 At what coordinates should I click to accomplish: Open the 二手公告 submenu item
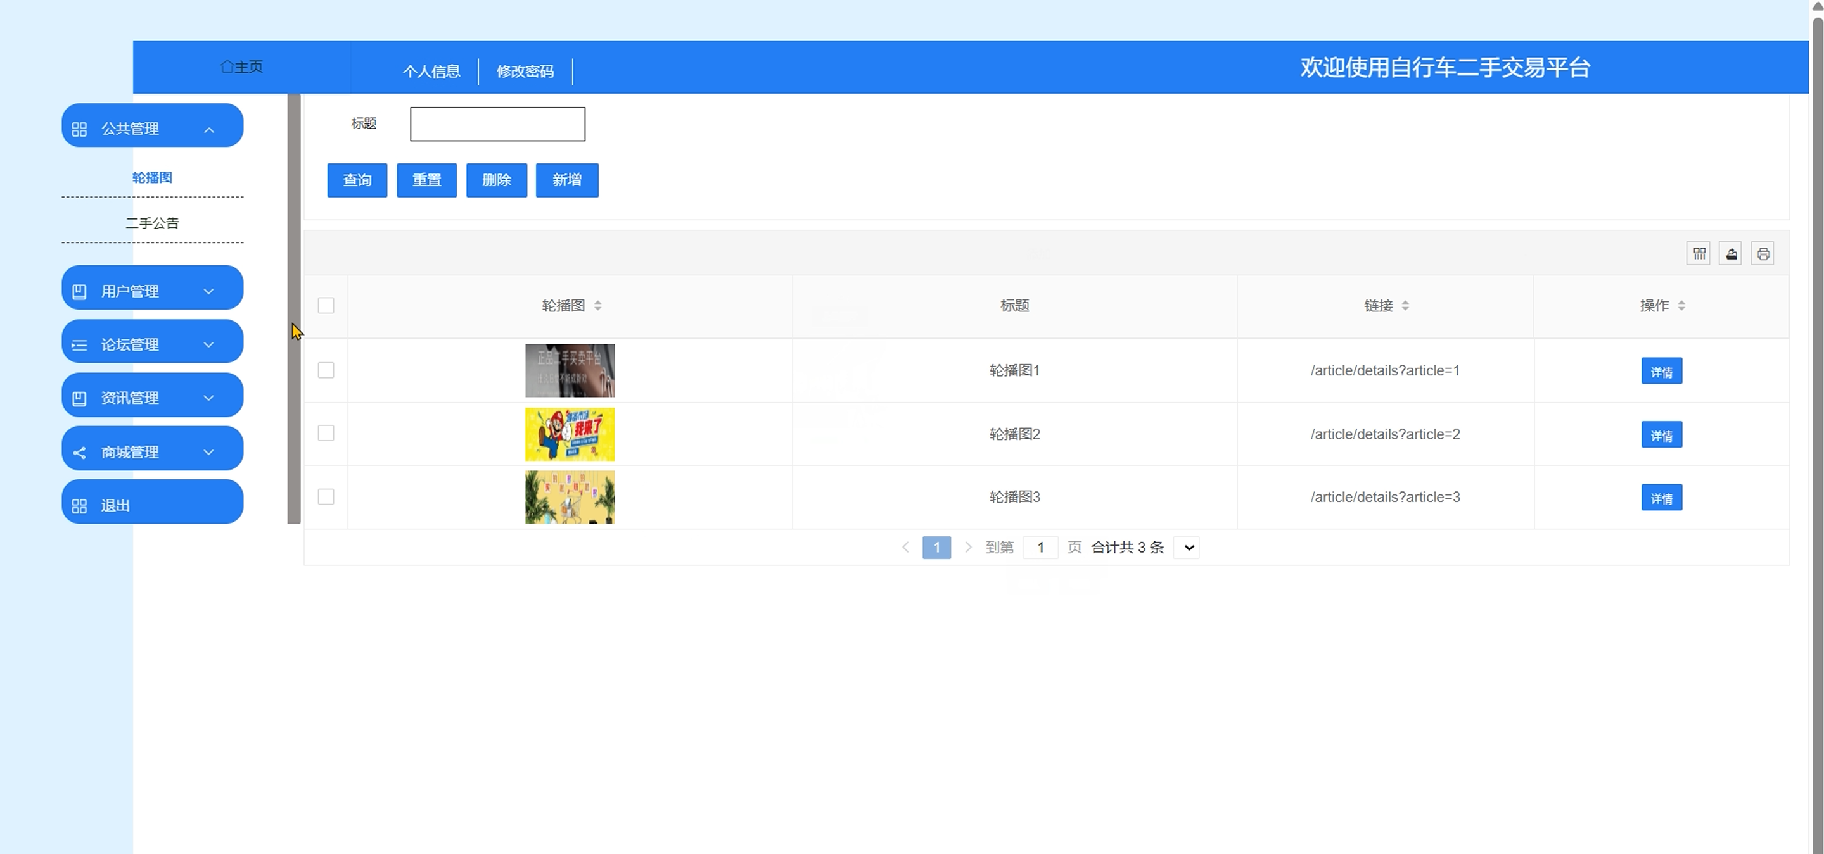(x=152, y=223)
